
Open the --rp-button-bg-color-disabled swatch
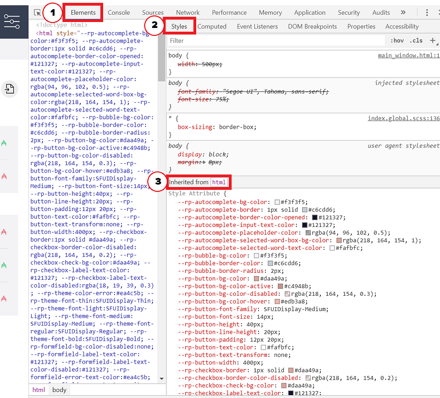(x=287, y=294)
